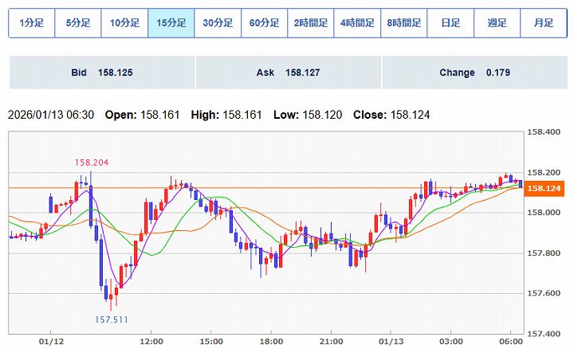Show the 月足 monthly chart
The width and height of the screenshot is (574, 349).
pyautogui.click(x=544, y=23)
